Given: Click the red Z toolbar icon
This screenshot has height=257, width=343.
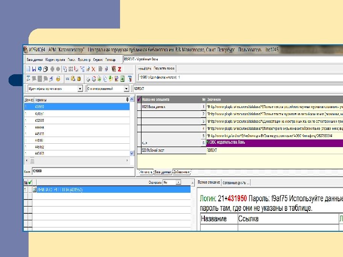Looking at the screenshot, I should pos(120,69).
